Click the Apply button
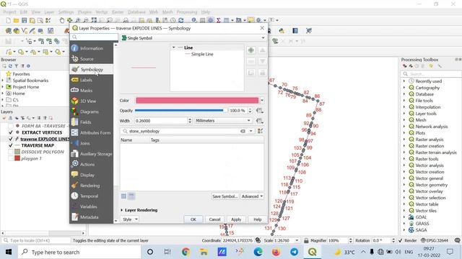 pyautogui.click(x=236, y=219)
